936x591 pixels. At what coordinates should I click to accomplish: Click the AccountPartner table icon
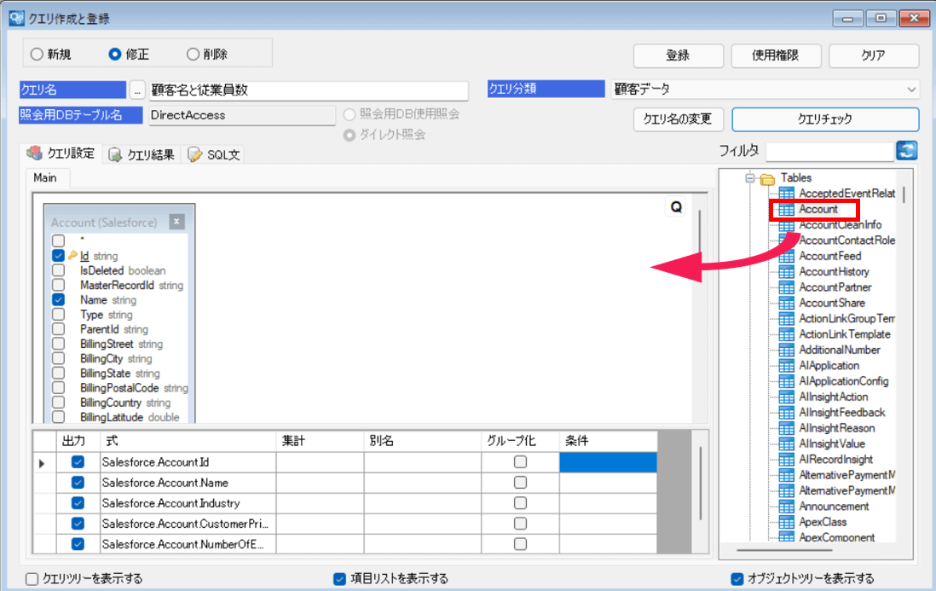click(787, 287)
